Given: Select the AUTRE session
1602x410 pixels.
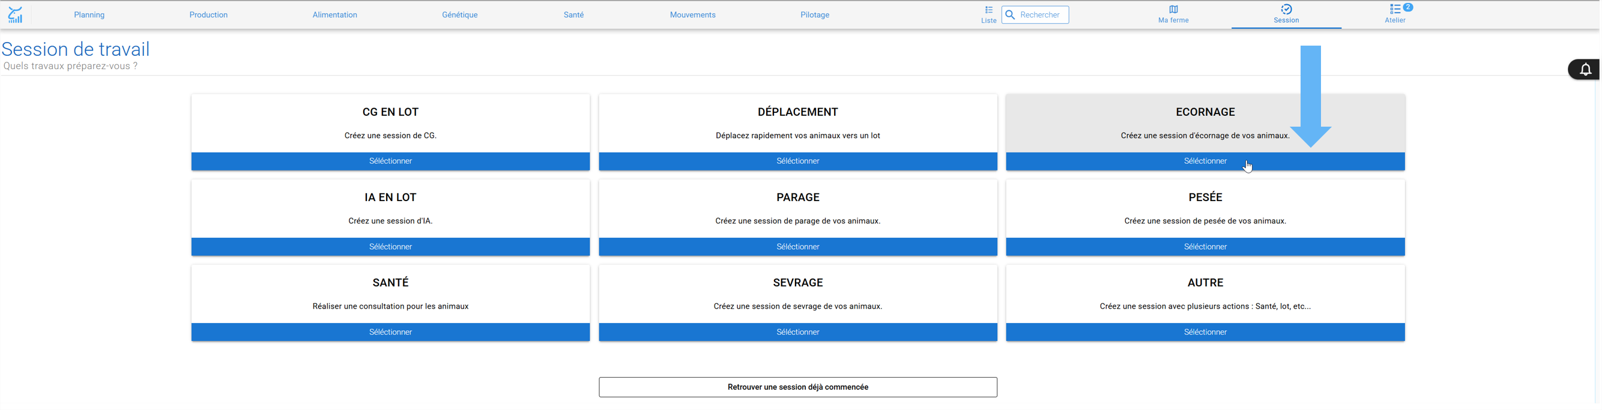Looking at the screenshot, I should click(1205, 332).
